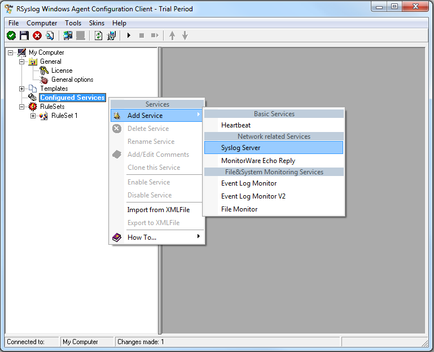Click the My Computer tree icon

21,52
